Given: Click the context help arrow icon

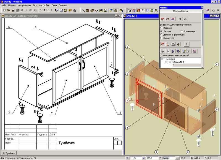Looking at the screenshot, I should tap(57, 10).
